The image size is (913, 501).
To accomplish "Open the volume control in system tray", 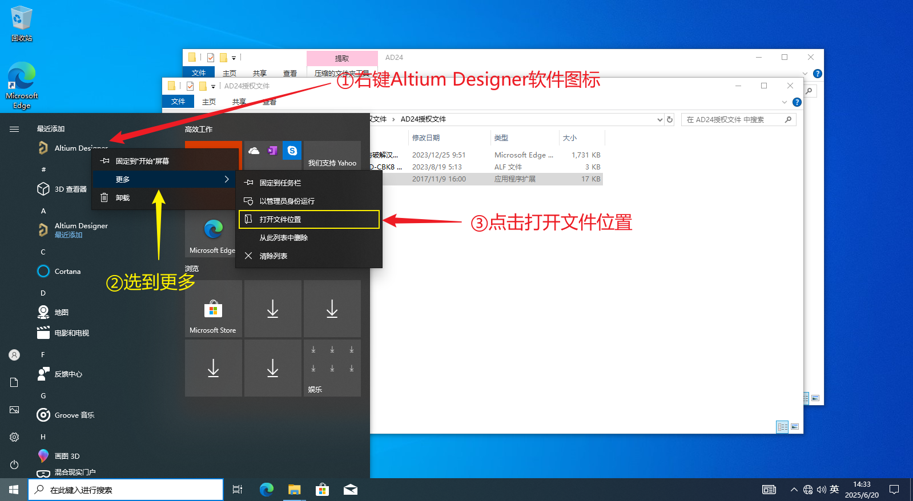I will click(822, 490).
